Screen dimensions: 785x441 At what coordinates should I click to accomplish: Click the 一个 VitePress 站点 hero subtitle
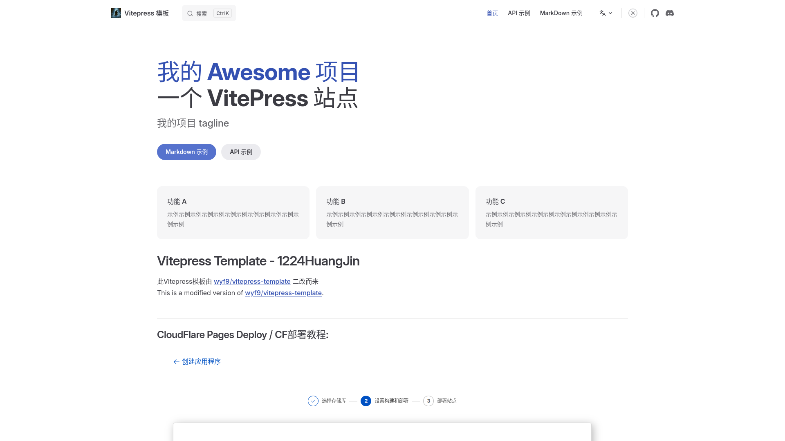[x=258, y=98]
